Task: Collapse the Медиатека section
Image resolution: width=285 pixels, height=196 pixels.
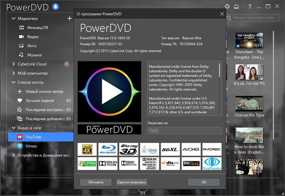Action: [13, 19]
